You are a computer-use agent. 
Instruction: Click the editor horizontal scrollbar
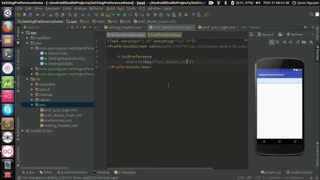click(x=160, y=168)
